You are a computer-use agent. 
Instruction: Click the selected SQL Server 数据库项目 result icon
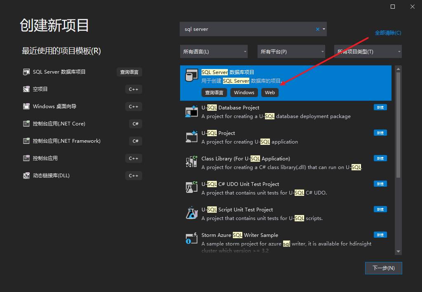coord(191,75)
